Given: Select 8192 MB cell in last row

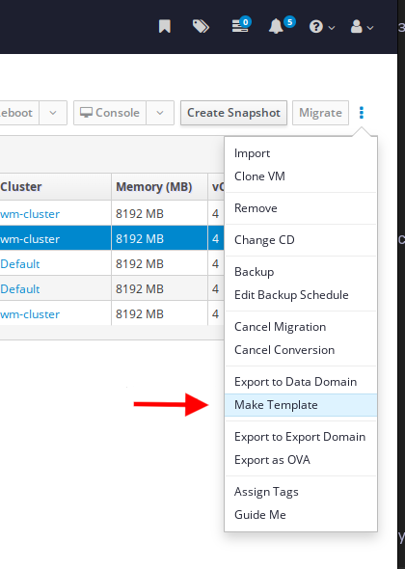Looking at the screenshot, I should pyautogui.click(x=159, y=313).
